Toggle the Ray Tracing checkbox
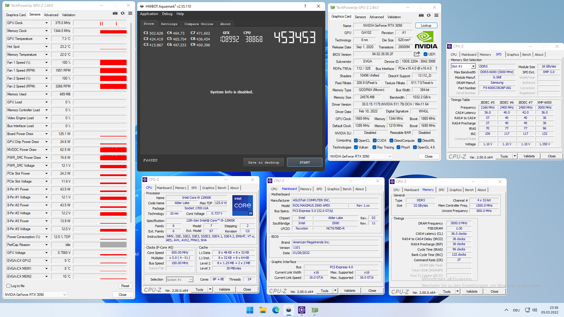The height and width of the screenshot is (317, 564). click(374, 147)
